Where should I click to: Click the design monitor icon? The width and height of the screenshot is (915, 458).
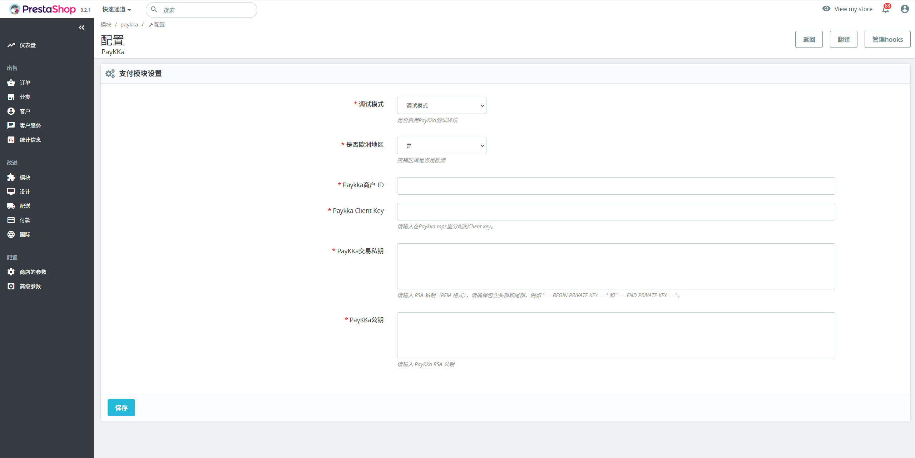11,191
